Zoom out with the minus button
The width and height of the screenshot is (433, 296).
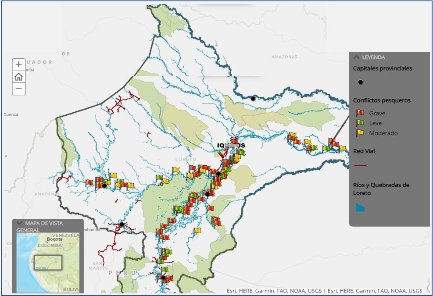pos(19,89)
